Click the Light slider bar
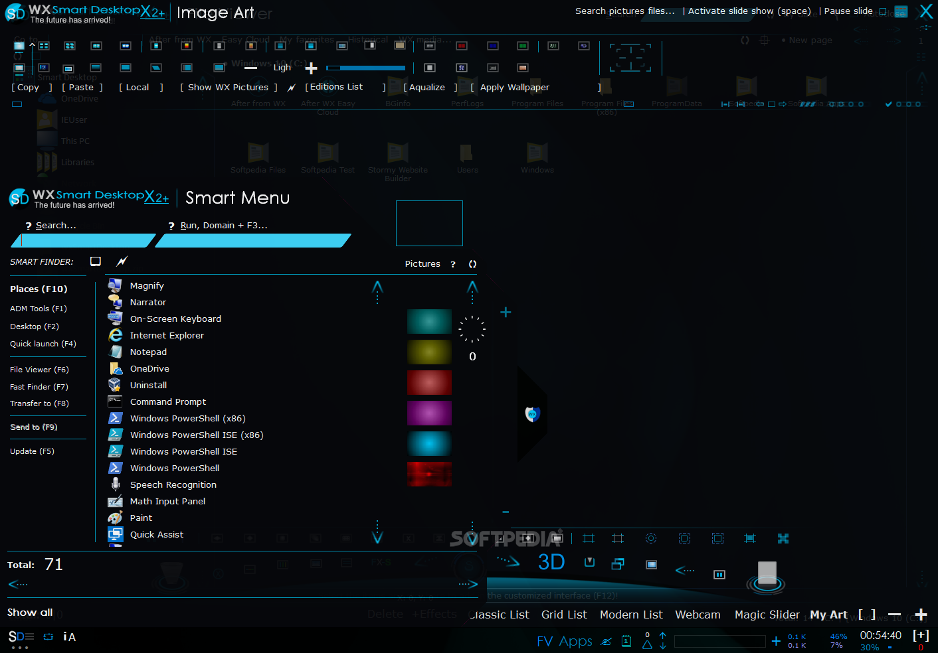 366,68
